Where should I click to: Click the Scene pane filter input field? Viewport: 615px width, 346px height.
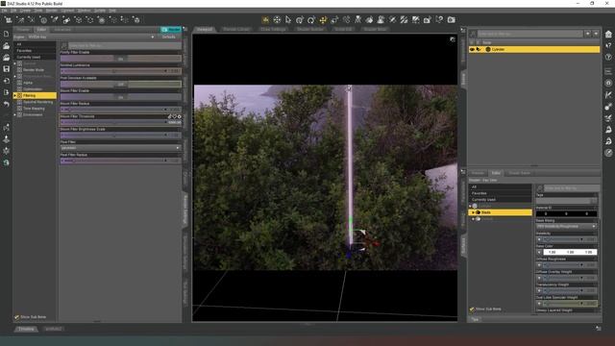click(x=529, y=35)
